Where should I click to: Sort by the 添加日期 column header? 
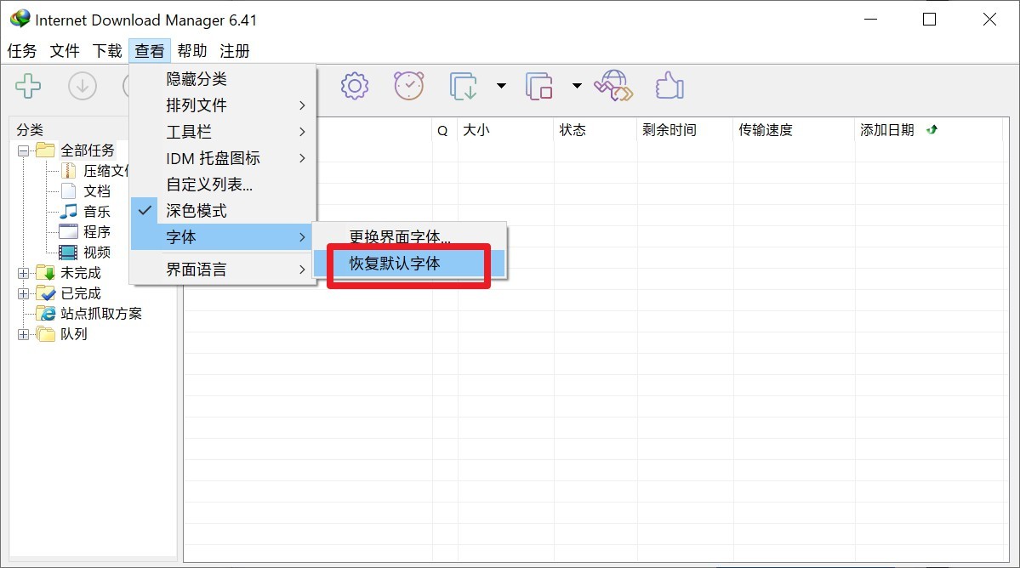click(x=887, y=130)
